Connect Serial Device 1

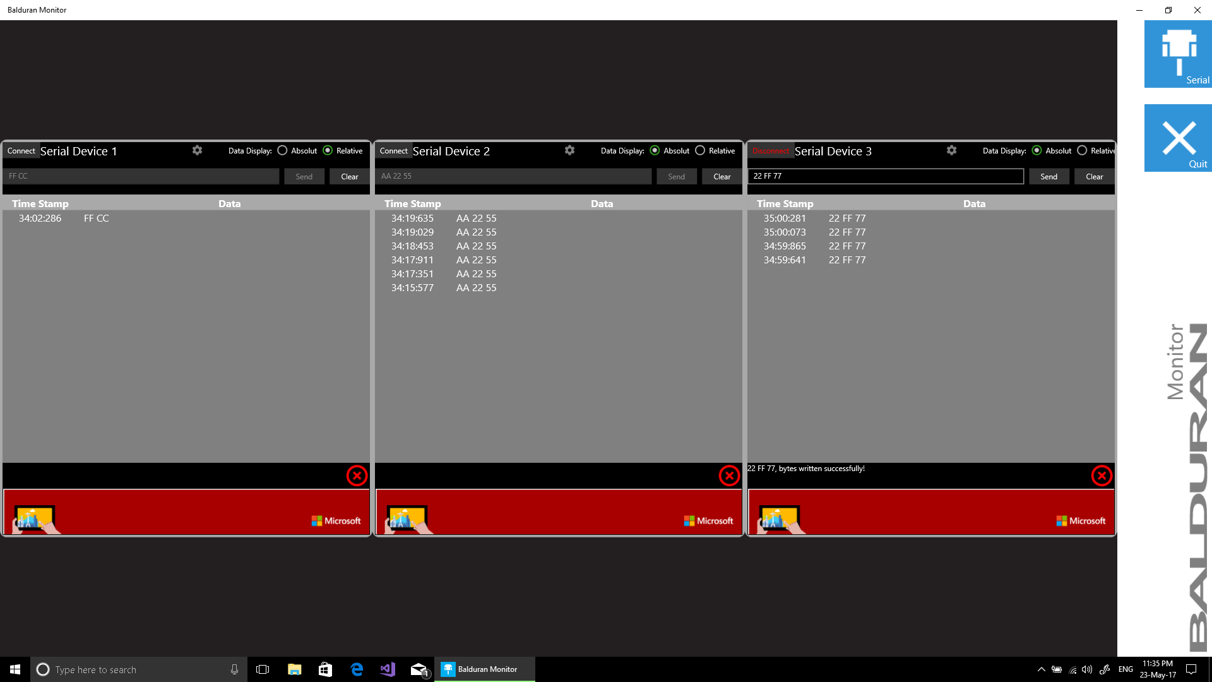[21, 151]
